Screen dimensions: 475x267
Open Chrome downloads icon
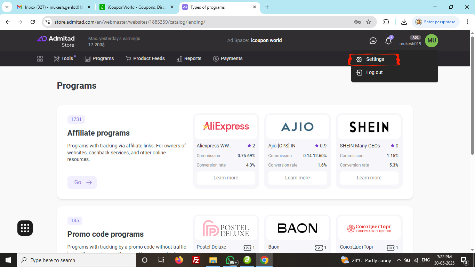click(x=404, y=22)
